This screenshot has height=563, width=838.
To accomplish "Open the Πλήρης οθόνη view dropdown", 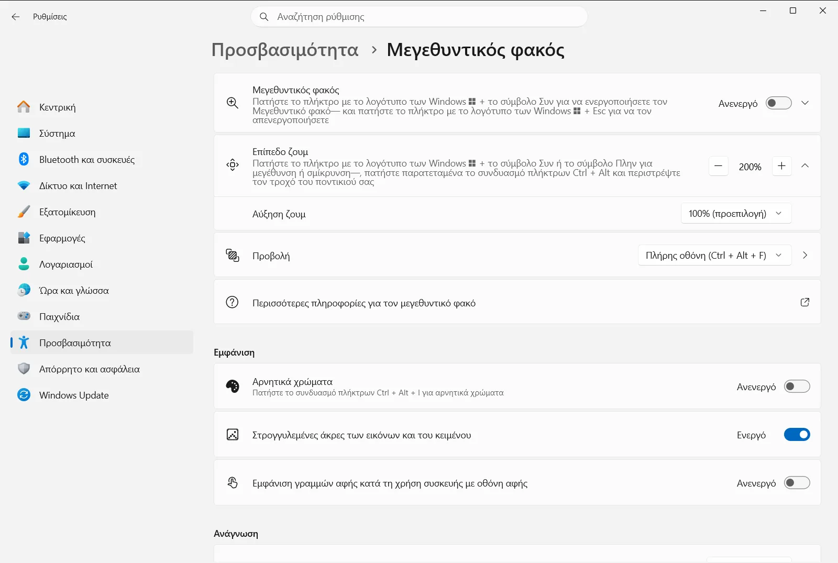I will click(714, 255).
